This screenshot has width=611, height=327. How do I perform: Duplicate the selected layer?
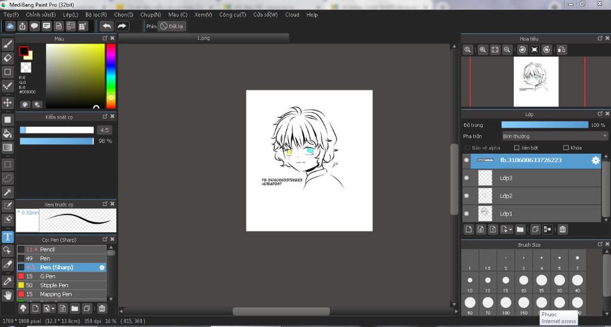(535, 229)
